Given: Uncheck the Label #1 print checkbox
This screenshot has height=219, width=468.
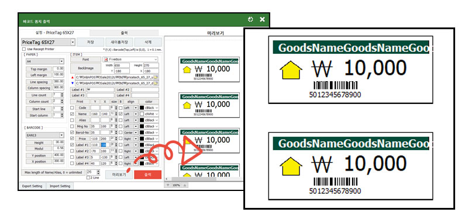Looking at the screenshot, I should tap(72, 145).
